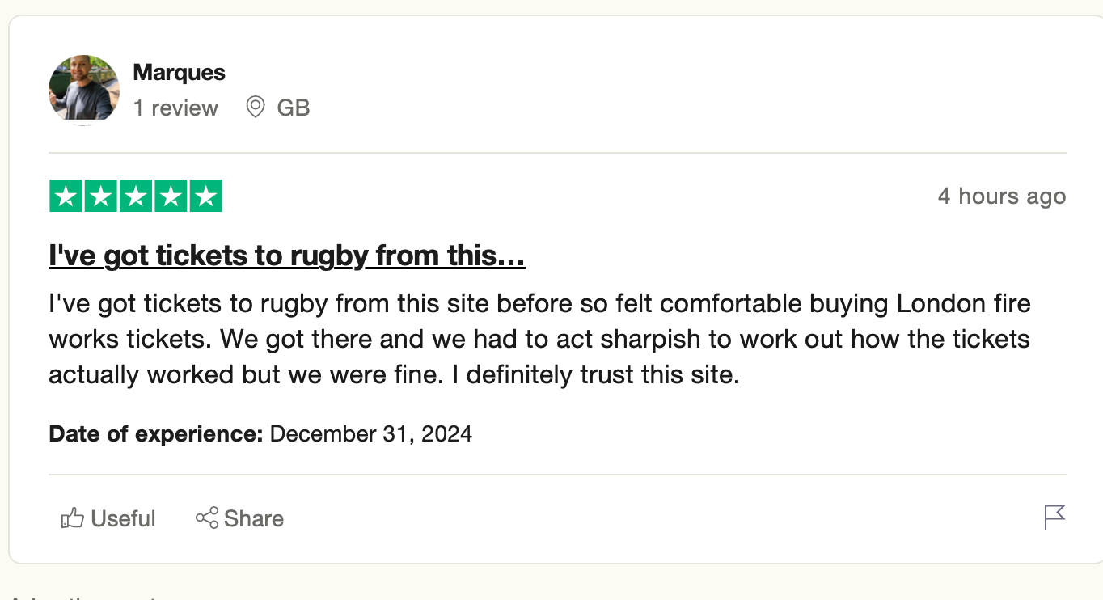Click the third green rating star
1103x600 pixels.
click(136, 196)
